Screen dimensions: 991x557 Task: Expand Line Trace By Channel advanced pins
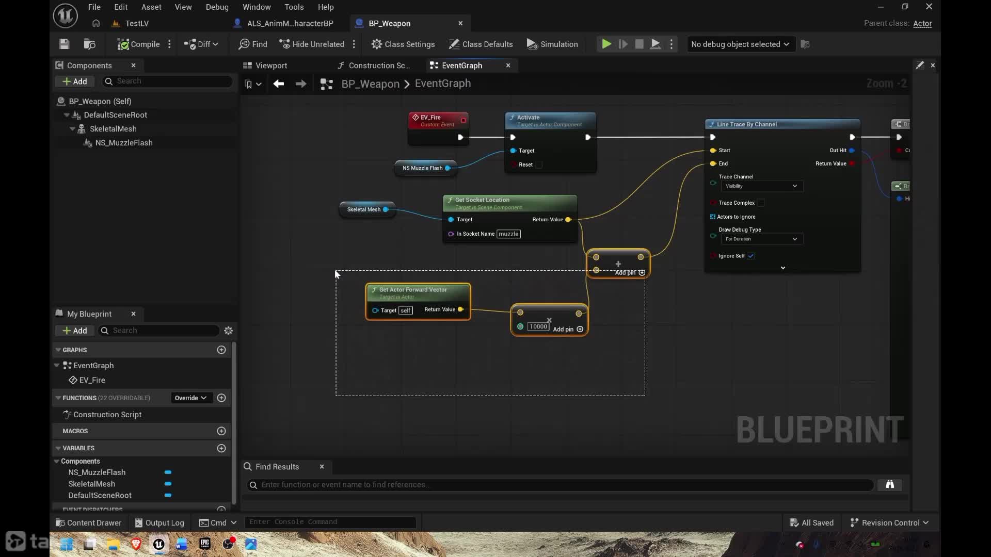coord(783,268)
